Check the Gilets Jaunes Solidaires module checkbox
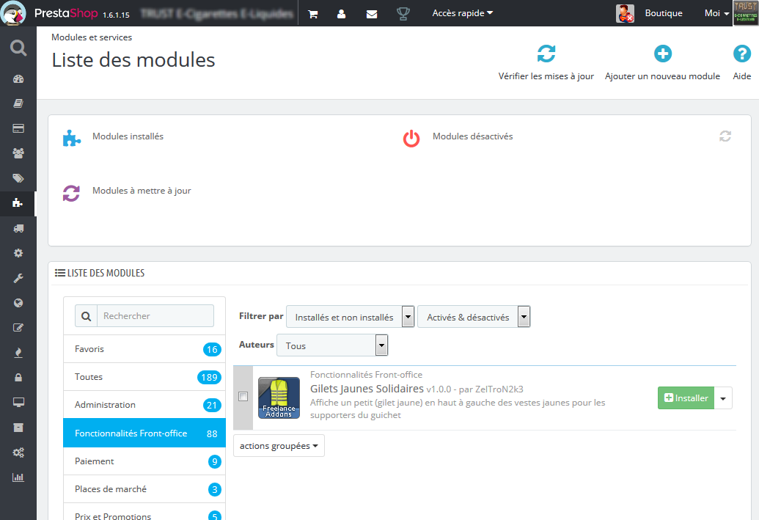Image resolution: width=759 pixels, height=520 pixels. pos(243,397)
